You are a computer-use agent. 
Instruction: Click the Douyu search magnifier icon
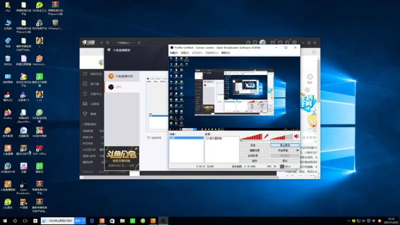tap(139, 43)
